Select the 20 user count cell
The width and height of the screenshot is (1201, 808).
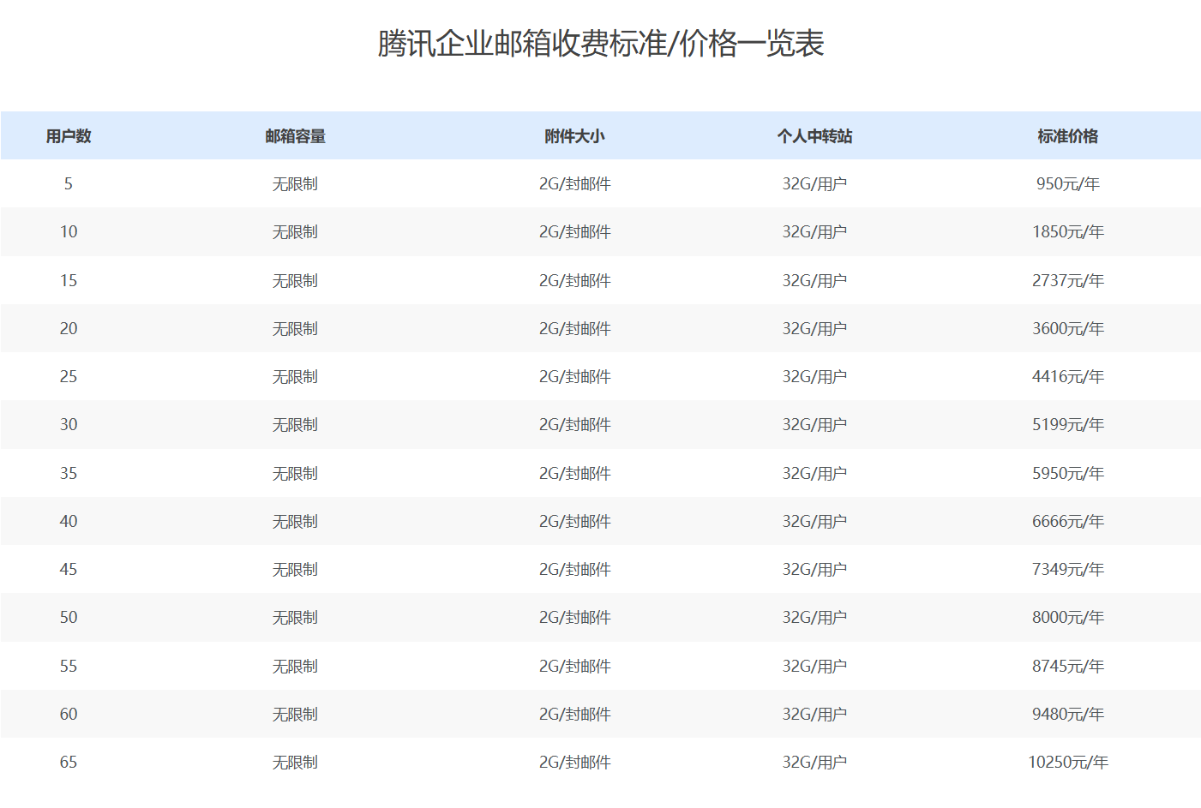69,328
